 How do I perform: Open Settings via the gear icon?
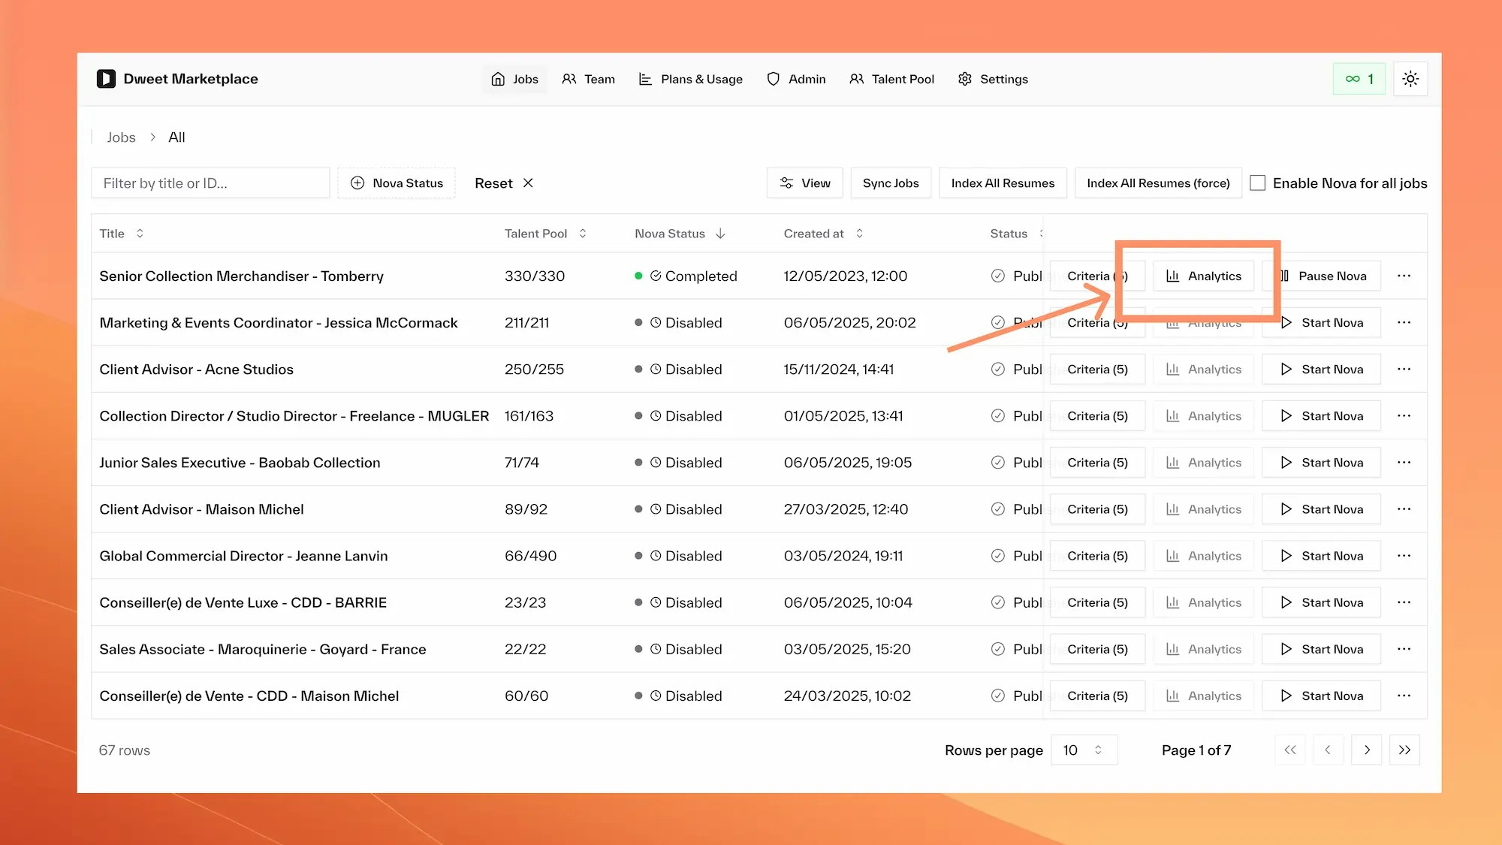(964, 79)
